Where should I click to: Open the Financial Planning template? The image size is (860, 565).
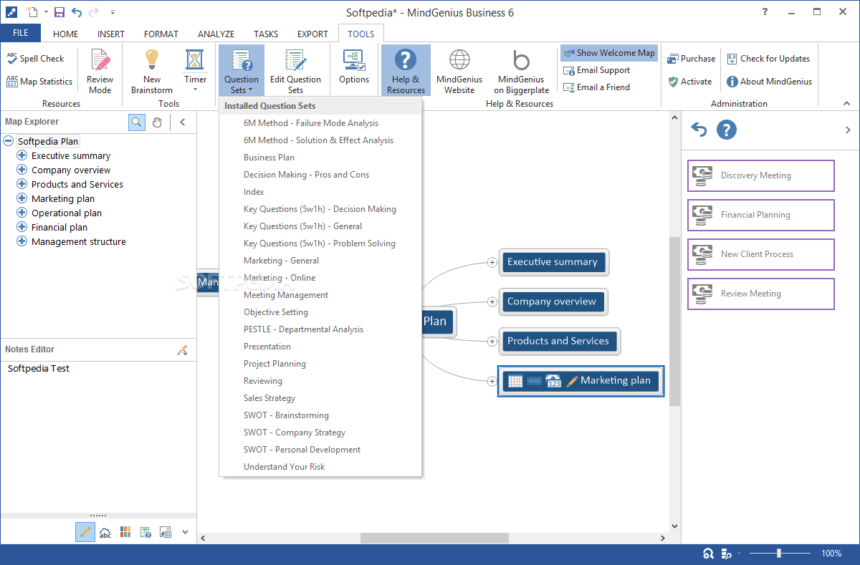[x=761, y=215]
